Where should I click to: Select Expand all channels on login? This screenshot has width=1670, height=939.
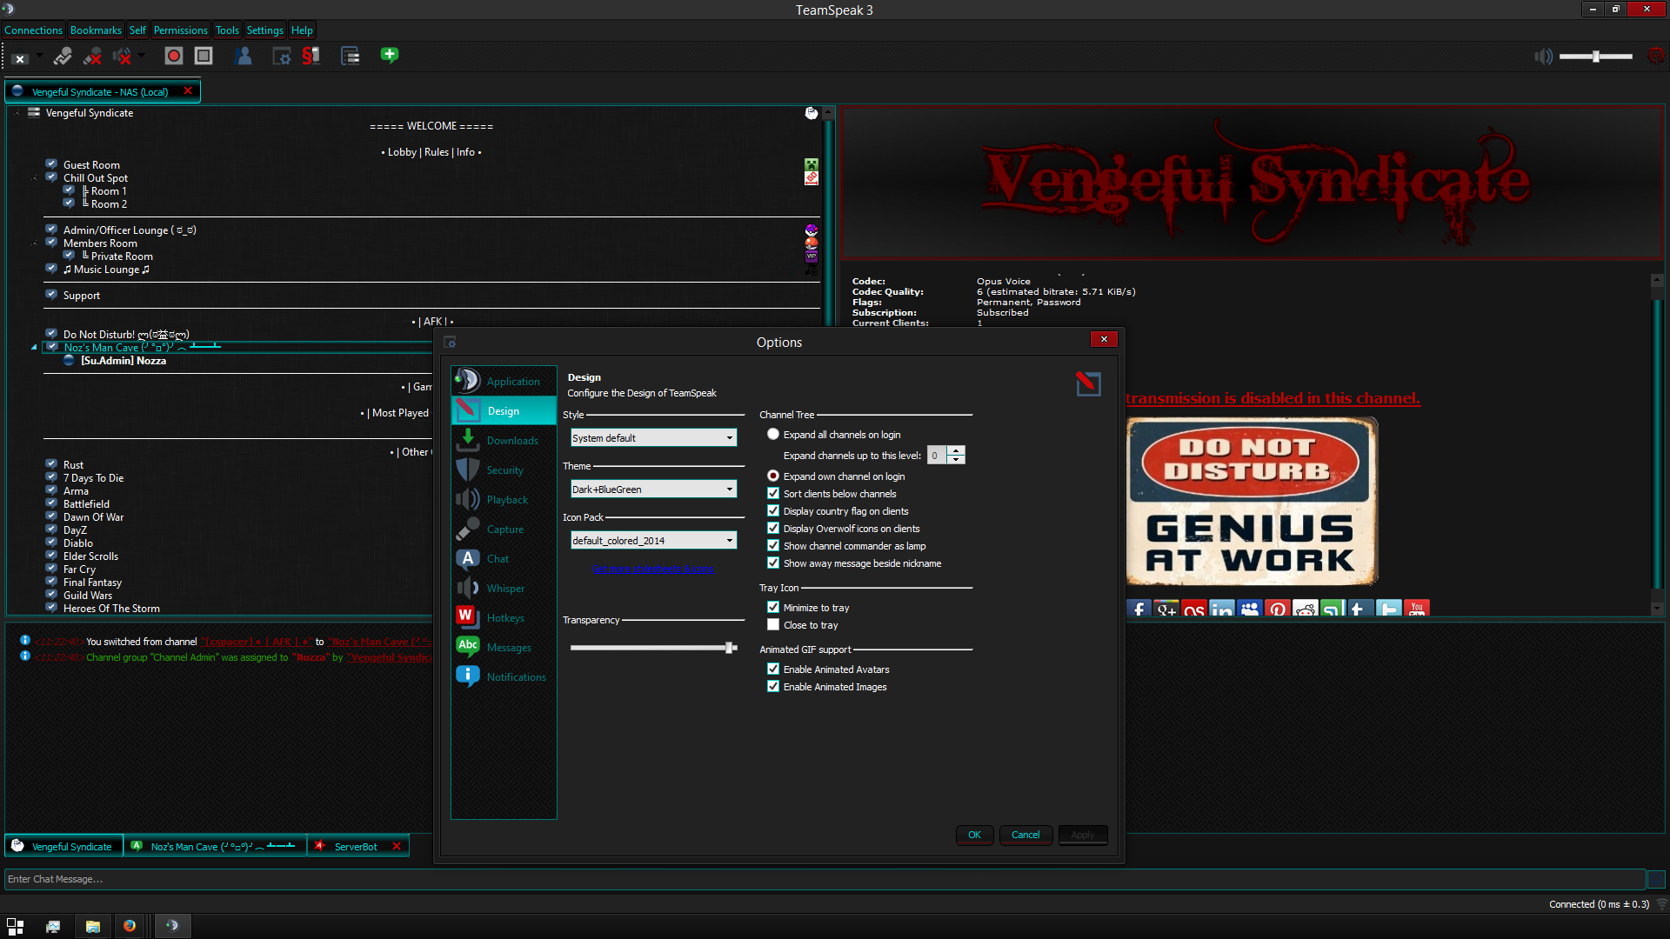coord(773,435)
